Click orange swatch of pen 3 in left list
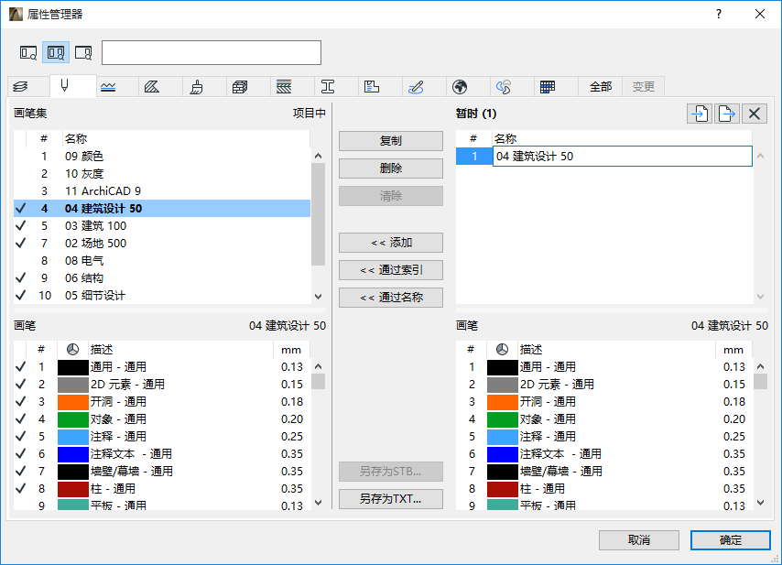The image size is (782, 565). click(73, 402)
